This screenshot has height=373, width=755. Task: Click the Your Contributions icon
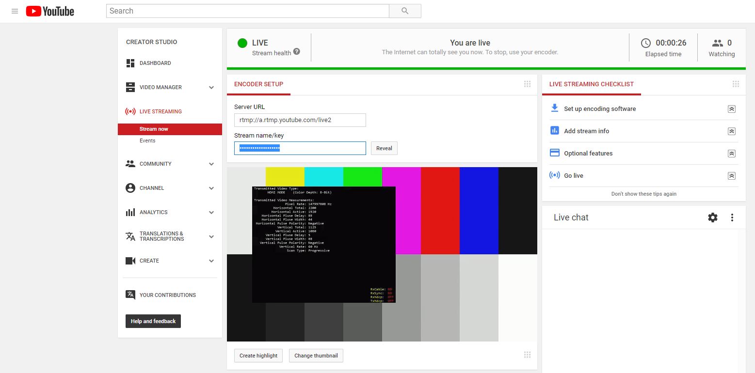pyautogui.click(x=130, y=295)
